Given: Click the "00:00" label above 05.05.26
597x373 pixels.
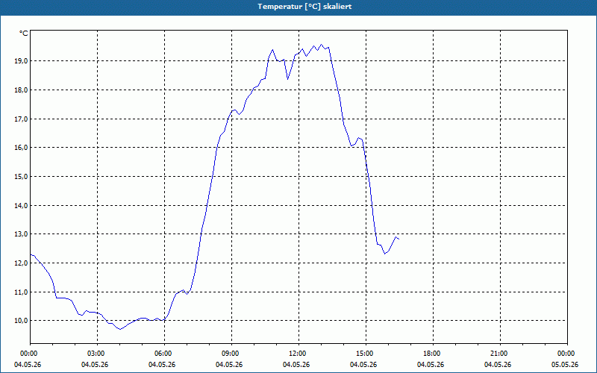Looking at the screenshot, I should point(566,354).
